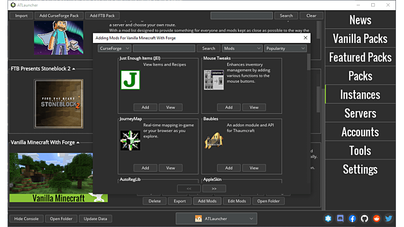The height and width of the screenshot is (227, 404).
Task: Click bottom-bar Open Folder button
Action: 61,218
